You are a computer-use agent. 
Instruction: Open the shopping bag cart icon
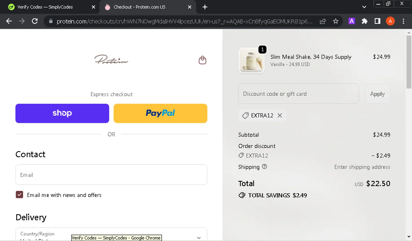point(202,60)
